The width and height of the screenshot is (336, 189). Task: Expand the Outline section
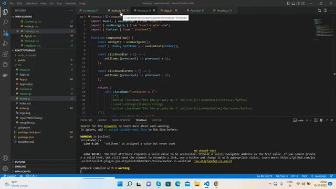20,162
